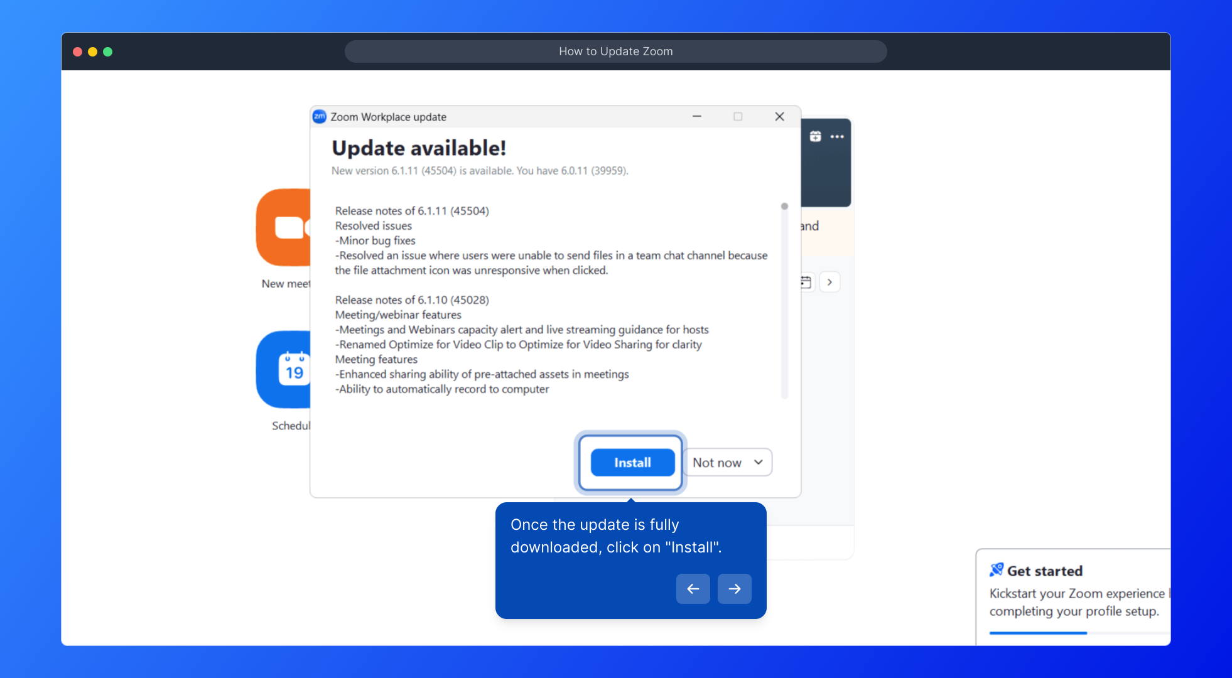Open the three-dots more options menu
Screen dimensions: 1232x678
pos(837,136)
